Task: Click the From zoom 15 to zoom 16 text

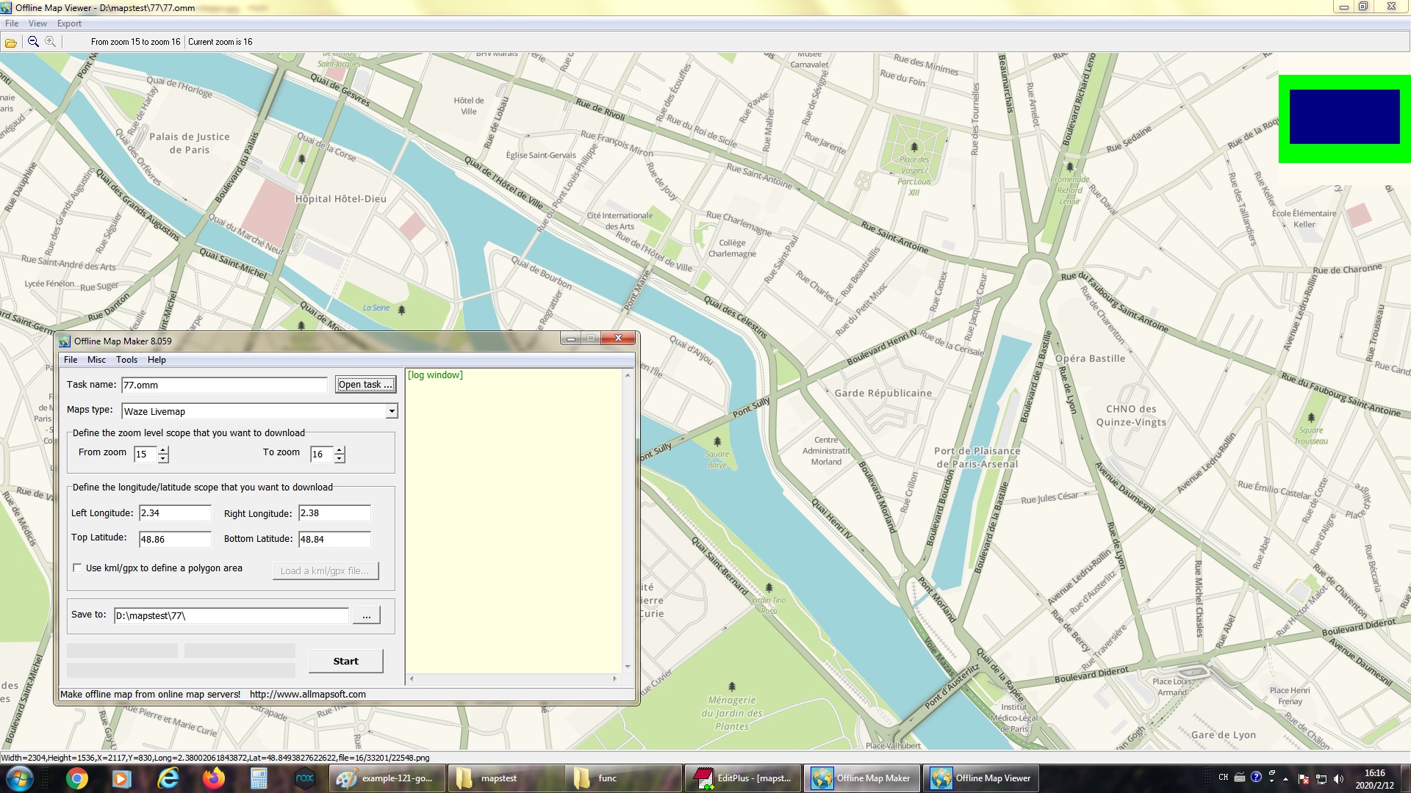Action: coord(136,42)
